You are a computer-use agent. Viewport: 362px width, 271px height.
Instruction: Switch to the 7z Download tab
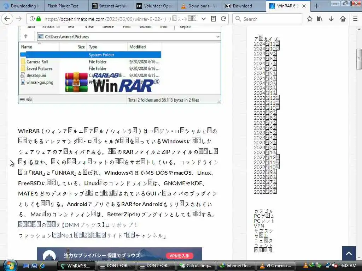point(244,6)
